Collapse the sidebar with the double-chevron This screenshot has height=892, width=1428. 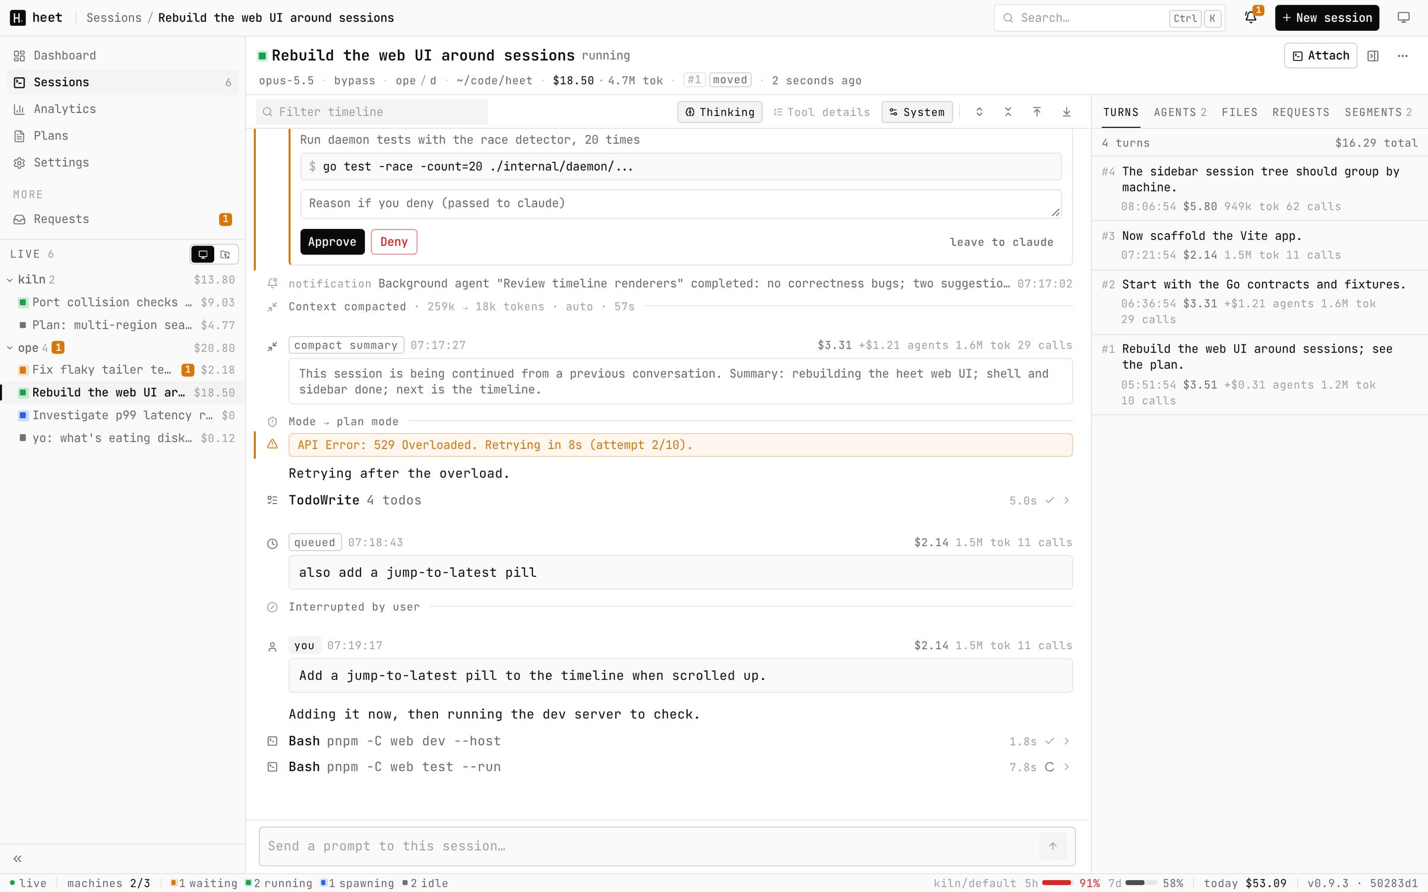[18, 859]
